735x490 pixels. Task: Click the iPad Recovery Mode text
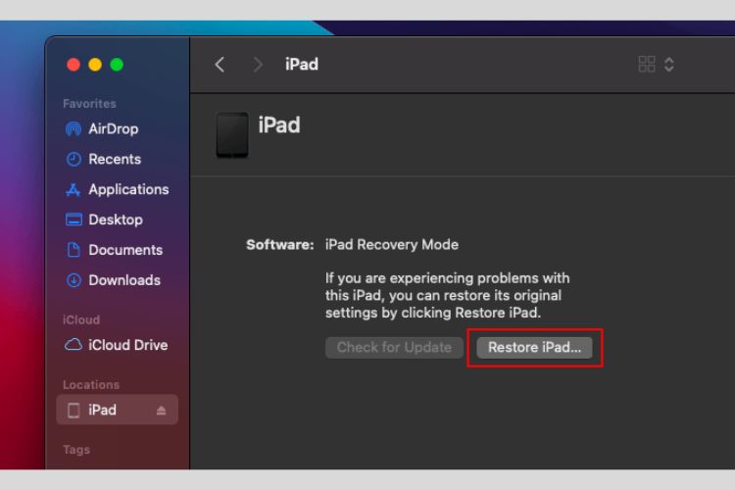(x=392, y=245)
